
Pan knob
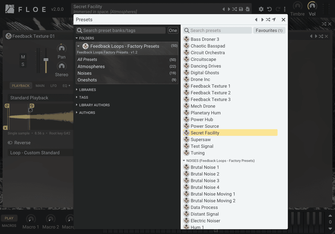[x=62, y=48]
